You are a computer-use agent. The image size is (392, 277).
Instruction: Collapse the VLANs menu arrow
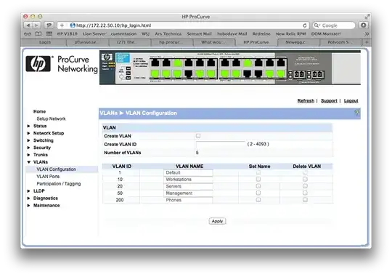tap(28, 162)
